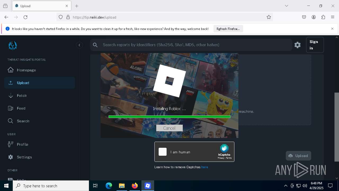Open the Extensions puzzle icon
Image resolution: width=339 pixels, height=191 pixels.
pyautogui.click(x=323, y=17)
